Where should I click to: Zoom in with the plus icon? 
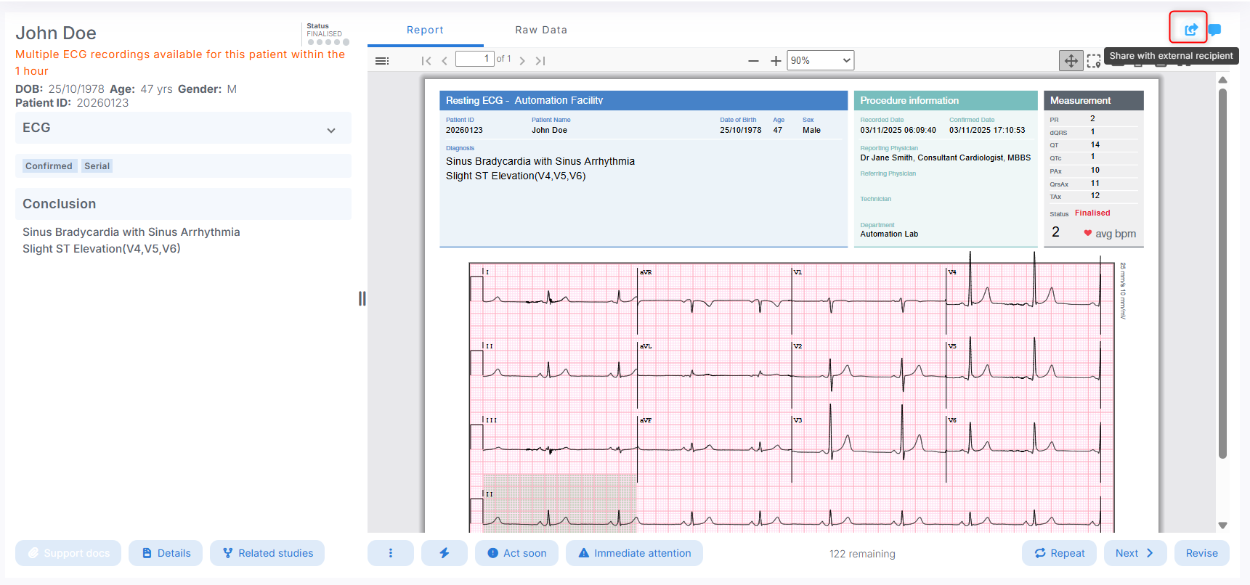pos(776,61)
